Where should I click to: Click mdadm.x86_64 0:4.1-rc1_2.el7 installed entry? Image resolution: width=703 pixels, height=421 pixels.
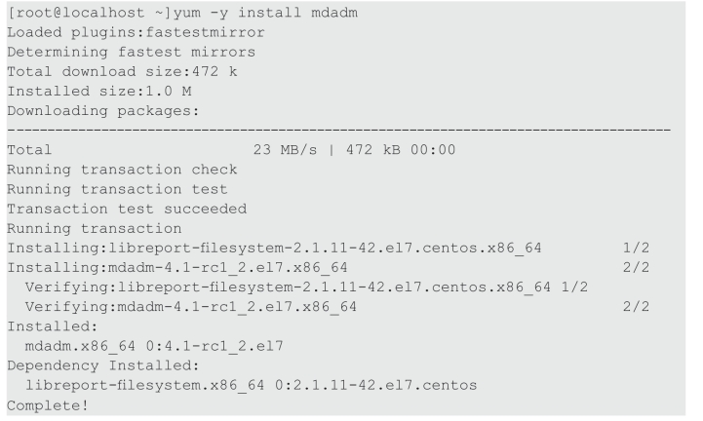pyautogui.click(x=154, y=346)
